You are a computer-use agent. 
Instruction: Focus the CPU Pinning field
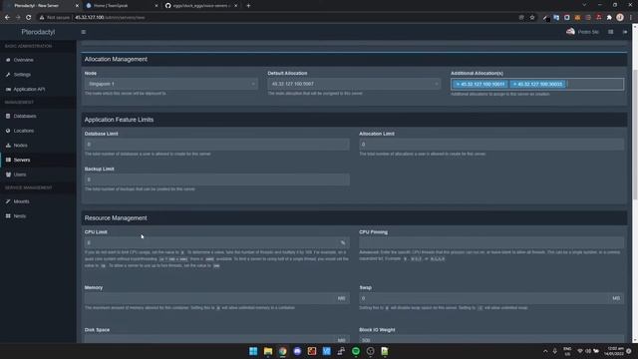[x=491, y=243]
